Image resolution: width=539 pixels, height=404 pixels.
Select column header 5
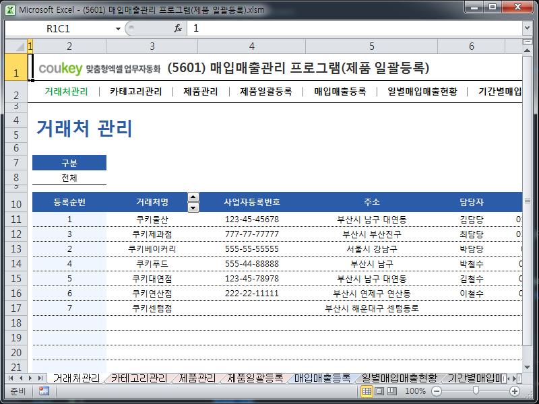[372, 46]
